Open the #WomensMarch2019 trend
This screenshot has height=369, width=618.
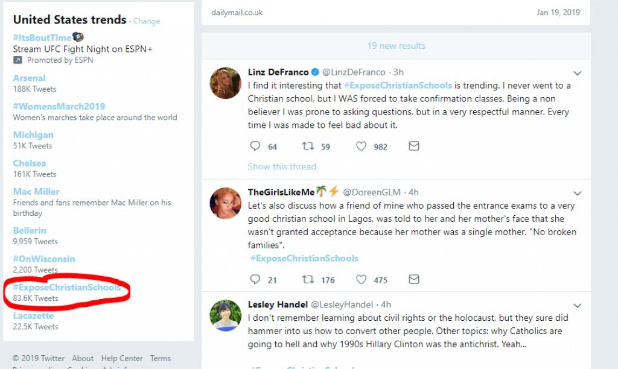point(59,106)
